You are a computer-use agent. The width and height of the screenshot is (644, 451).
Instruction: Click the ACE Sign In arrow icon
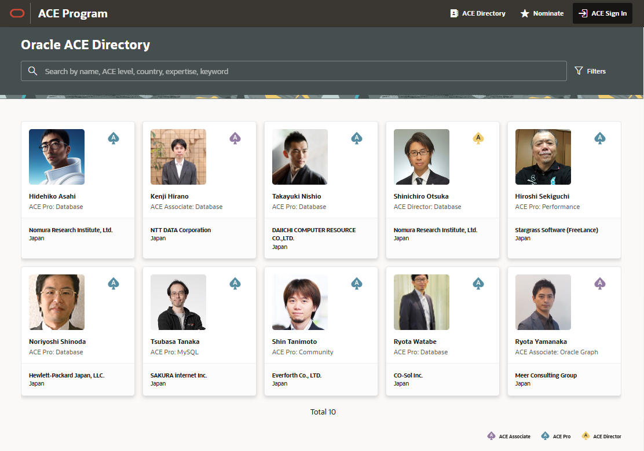coord(583,13)
